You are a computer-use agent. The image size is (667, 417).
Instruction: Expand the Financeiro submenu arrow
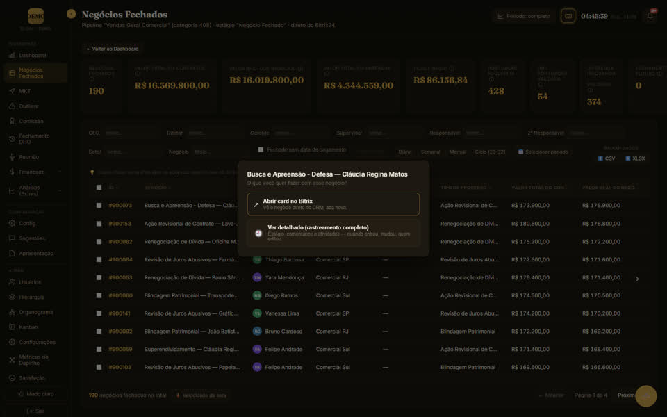60,172
